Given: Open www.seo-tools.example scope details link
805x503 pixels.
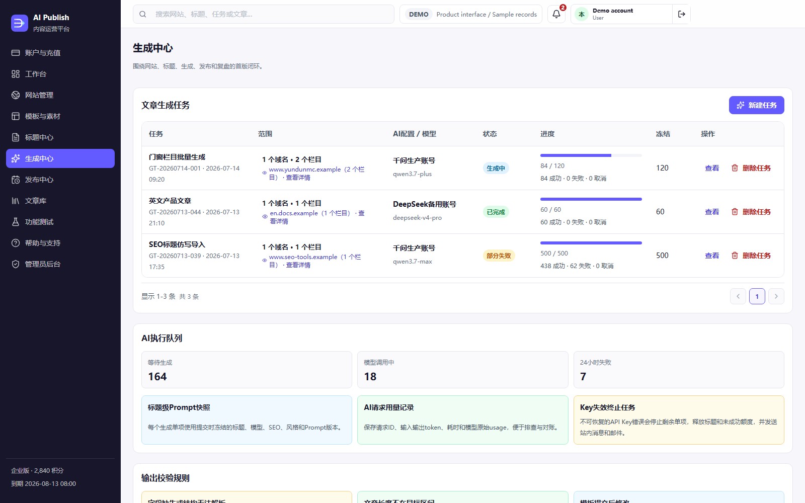Looking at the screenshot, I should pos(315,261).
